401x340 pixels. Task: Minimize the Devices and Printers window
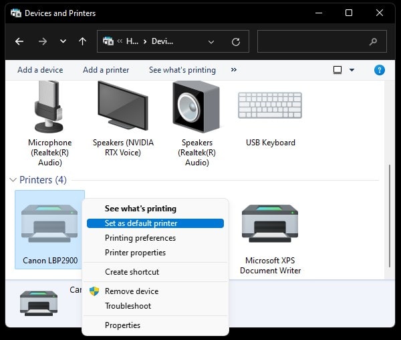click(x=319, y=13)
